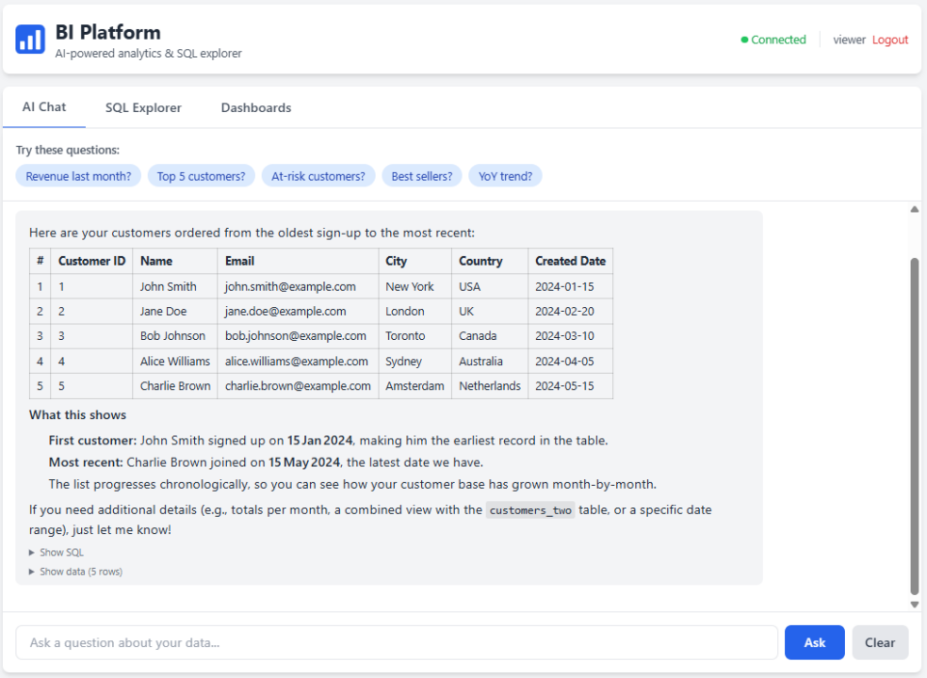The image size is (927, 678).
Task: Select the AI Chat tab
Action: pos(44,107)
